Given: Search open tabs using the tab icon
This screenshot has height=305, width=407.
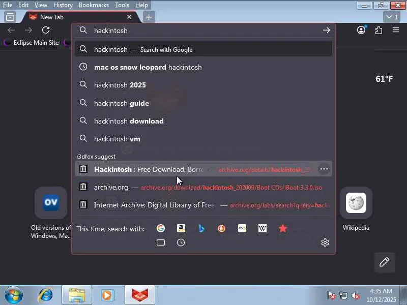Looking at the screenshot, I should 161,243.
